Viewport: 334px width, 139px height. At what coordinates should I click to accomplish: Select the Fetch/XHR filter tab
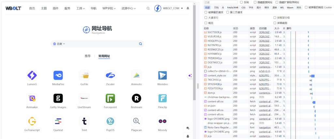tap(232, 7)
